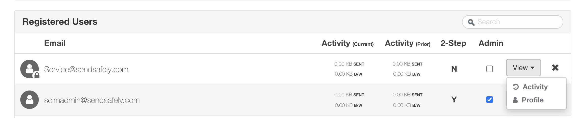This screenshot has height=118, width=580.
Task: Click the Activity history clock icon
Action: (x=516, y=87)
